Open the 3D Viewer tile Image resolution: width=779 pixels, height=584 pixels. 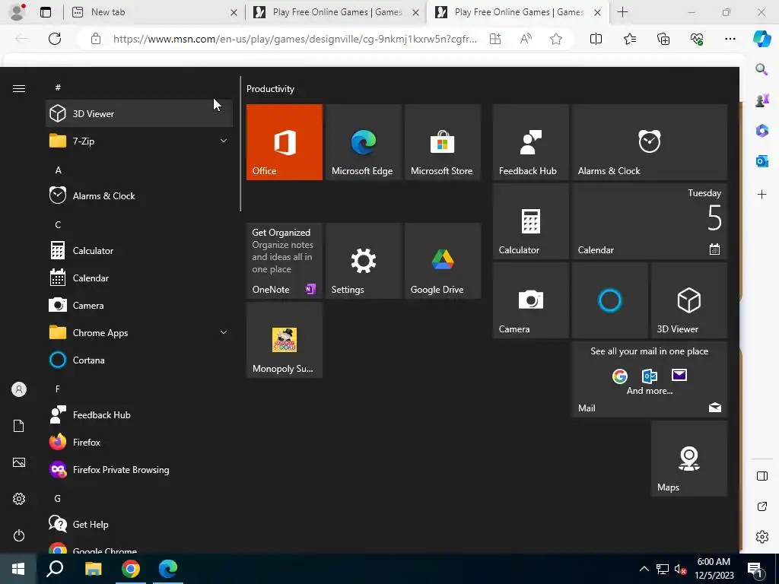pos(689,300)
